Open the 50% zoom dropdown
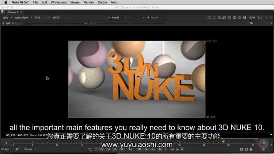This screenshot has height=154, width=274. point(252,18)
